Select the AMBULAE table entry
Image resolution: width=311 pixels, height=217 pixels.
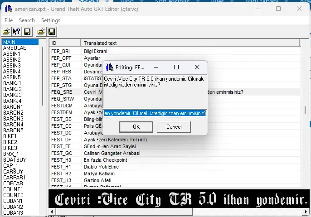tap(15, 48)
